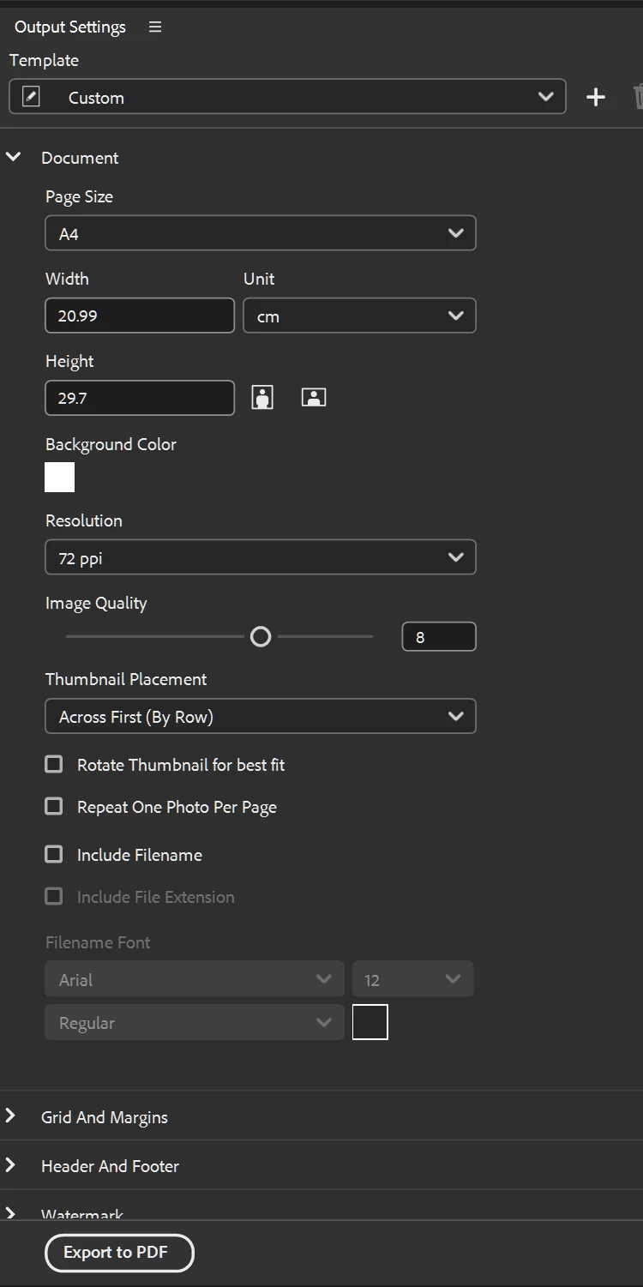Check Repeat One Photo Per Page
The image size is (643, 1287).
(54, 807)
